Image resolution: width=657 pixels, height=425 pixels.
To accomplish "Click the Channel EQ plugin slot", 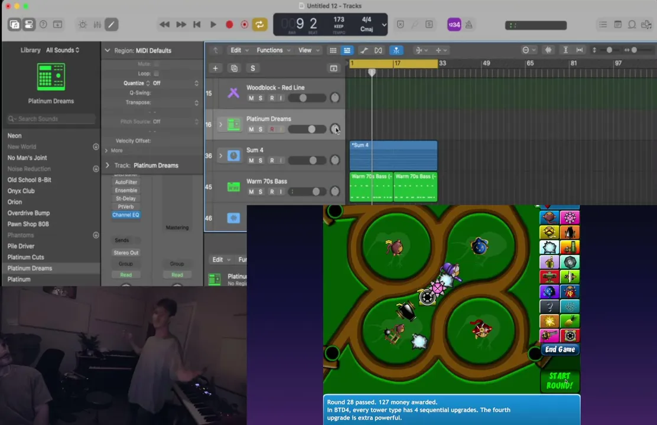I will coord(126,215).
